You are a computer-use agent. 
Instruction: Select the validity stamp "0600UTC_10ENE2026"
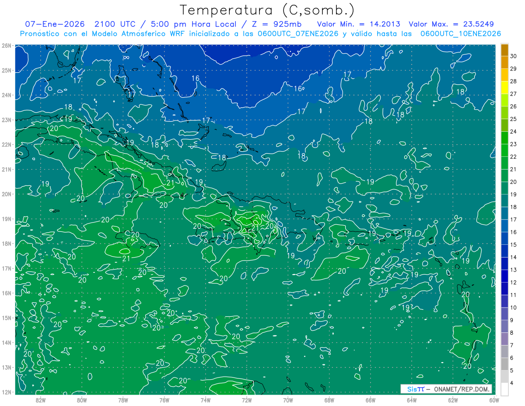tap(460, 34)
